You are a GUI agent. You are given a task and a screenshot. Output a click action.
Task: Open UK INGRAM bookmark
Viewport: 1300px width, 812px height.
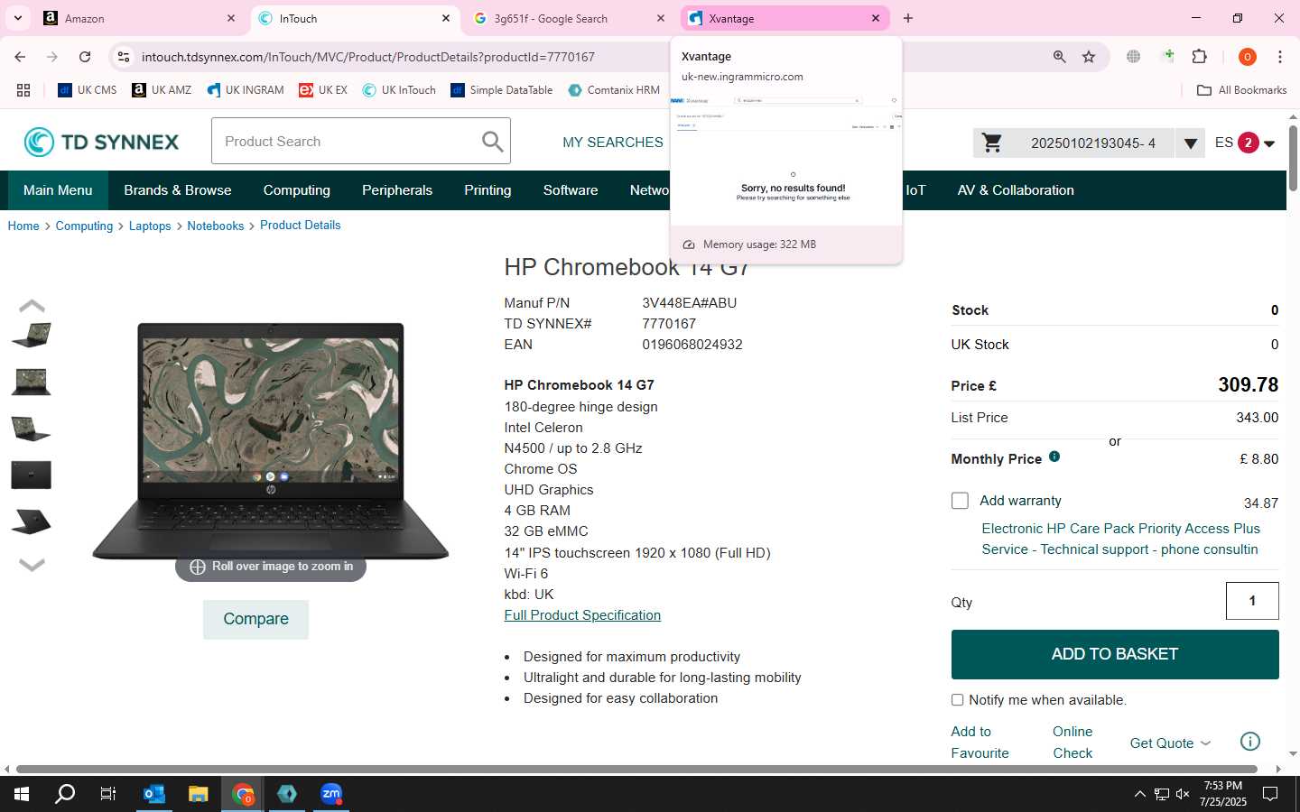245,90
